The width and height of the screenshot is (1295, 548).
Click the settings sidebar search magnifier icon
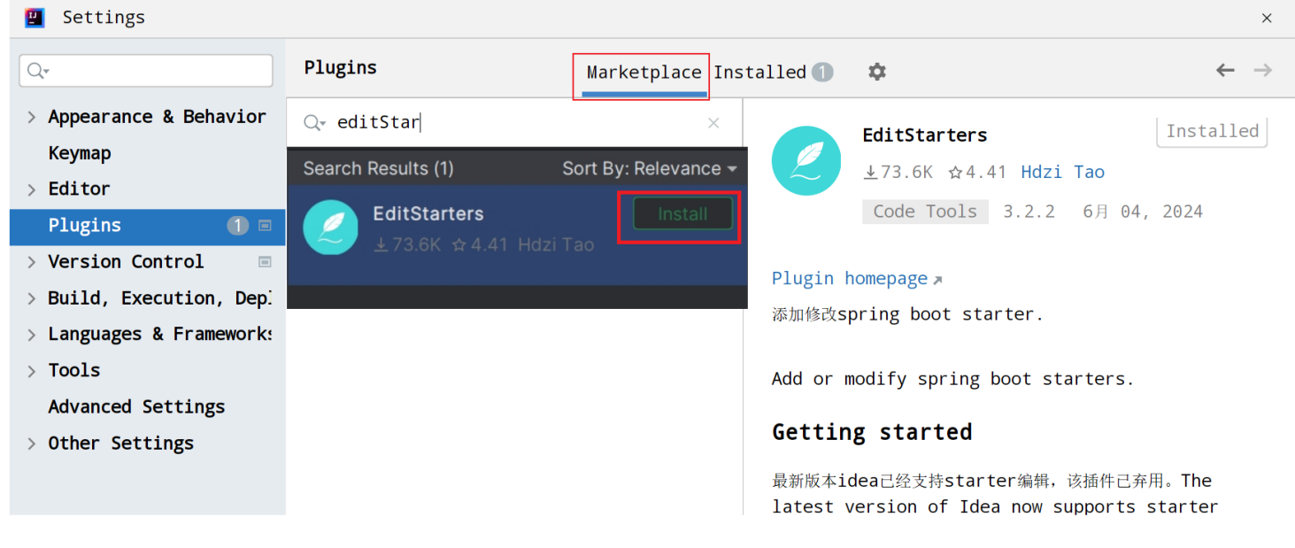pos(37,71)
